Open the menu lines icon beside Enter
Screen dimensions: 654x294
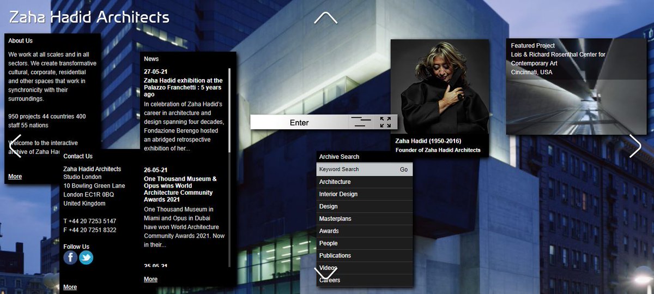[361, 122]
